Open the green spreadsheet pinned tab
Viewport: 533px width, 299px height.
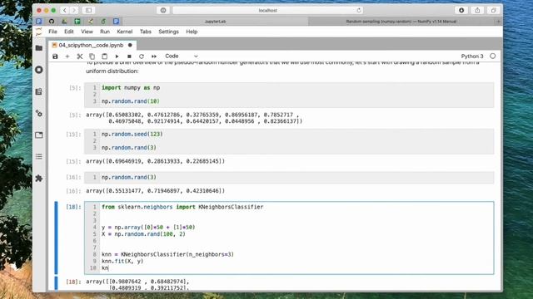coord(77,22)
